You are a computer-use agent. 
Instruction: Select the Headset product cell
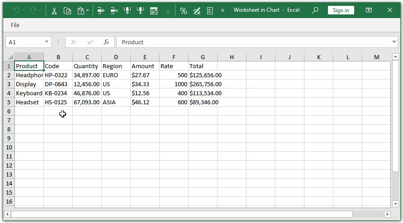[x=29, y=102]
